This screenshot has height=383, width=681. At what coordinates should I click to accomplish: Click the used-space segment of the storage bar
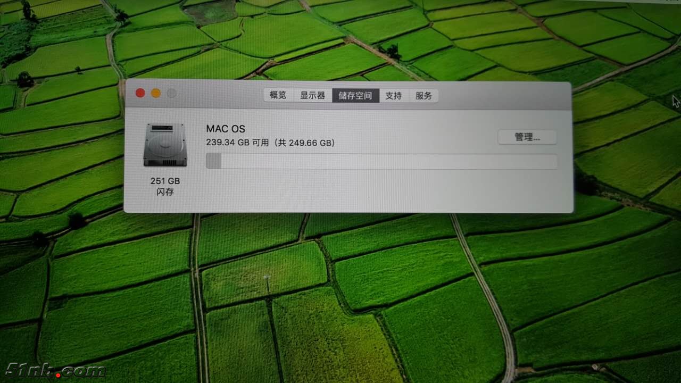pyautogui.click(x=212, y=161)
